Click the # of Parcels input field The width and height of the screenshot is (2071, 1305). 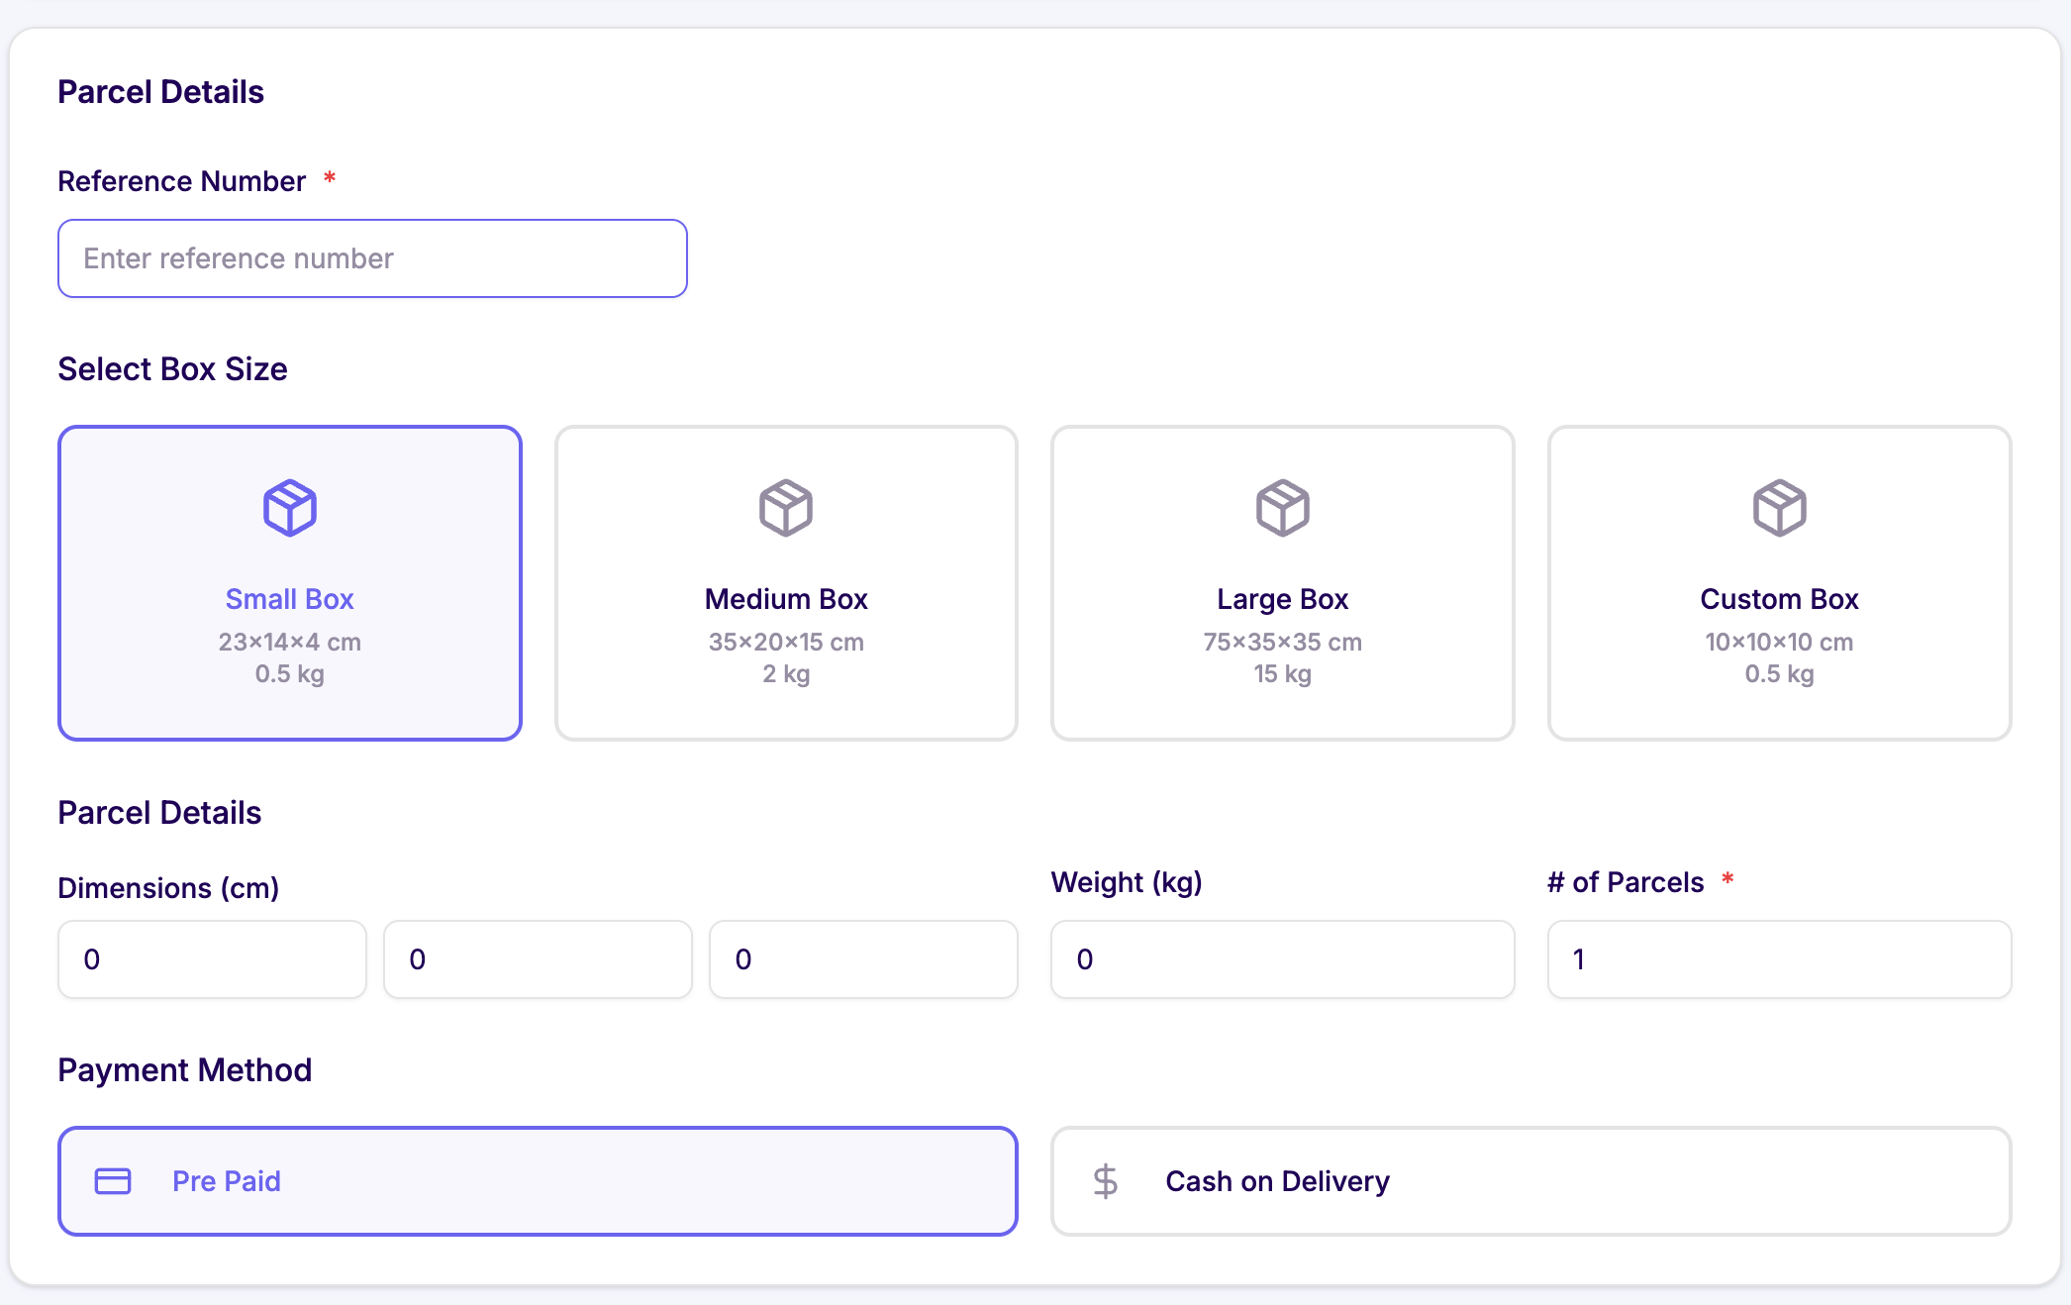tap(1779, 959)
